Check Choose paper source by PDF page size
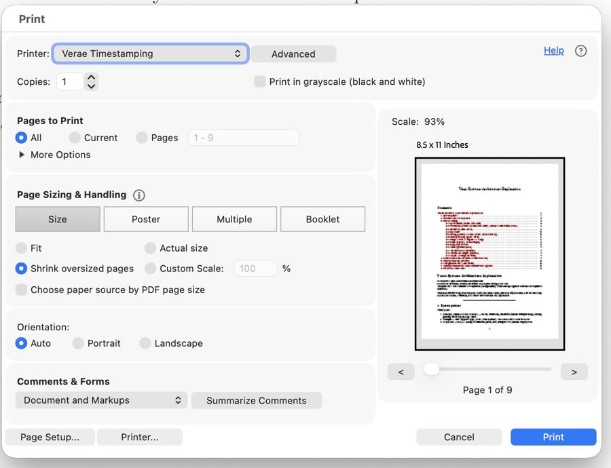611x468 pixels. (x=21, y=290)
